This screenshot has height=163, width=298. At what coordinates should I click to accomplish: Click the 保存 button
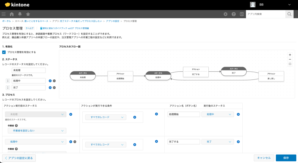(x=286, y=158)
